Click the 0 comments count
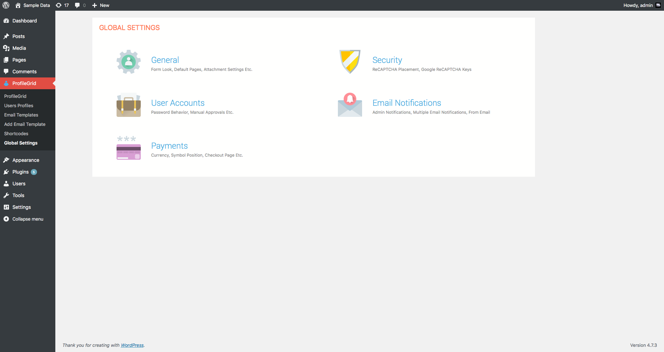This screenshot has height=352, width=664. [84, 5]
